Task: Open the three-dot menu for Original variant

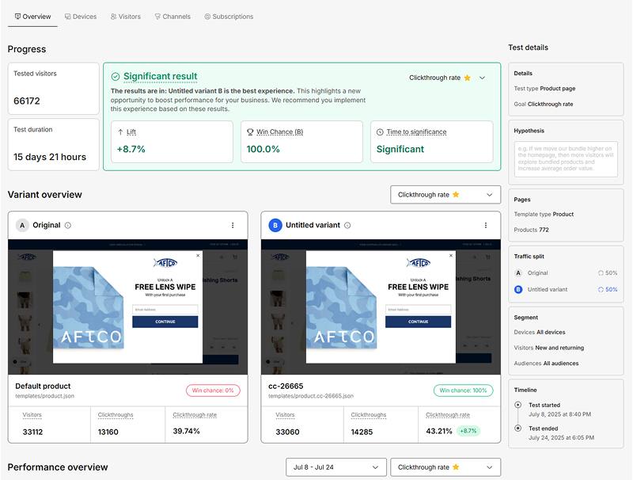Action: (x=233, y=226)
